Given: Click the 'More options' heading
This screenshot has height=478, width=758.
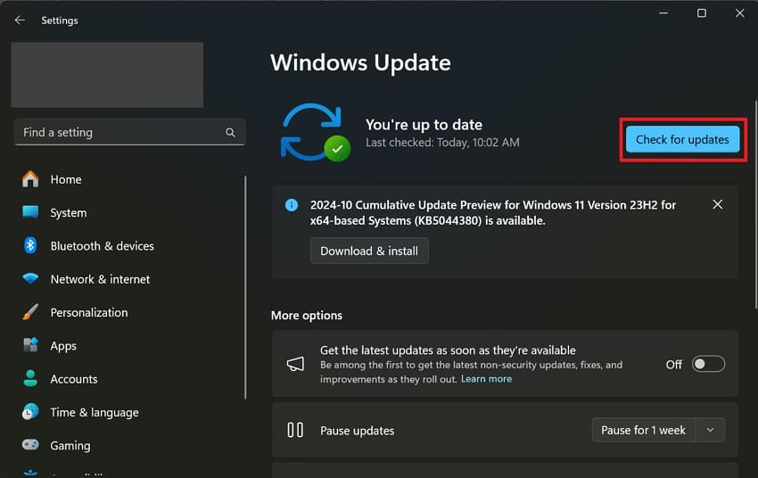Looking at the screenshot, I should click(x=307, y=316).
